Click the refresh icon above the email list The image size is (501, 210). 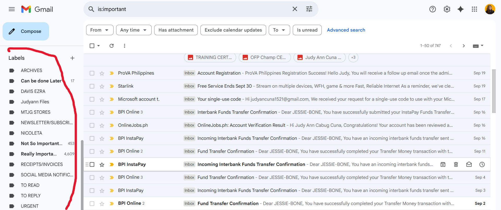point(111,46)
